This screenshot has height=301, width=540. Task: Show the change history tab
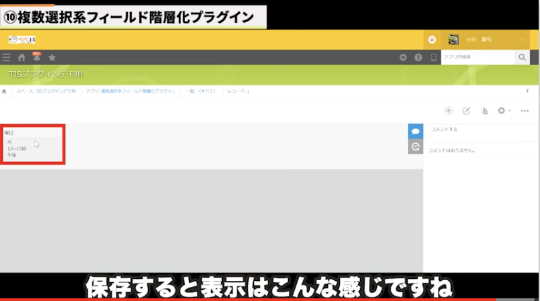[x=415, y=146]
